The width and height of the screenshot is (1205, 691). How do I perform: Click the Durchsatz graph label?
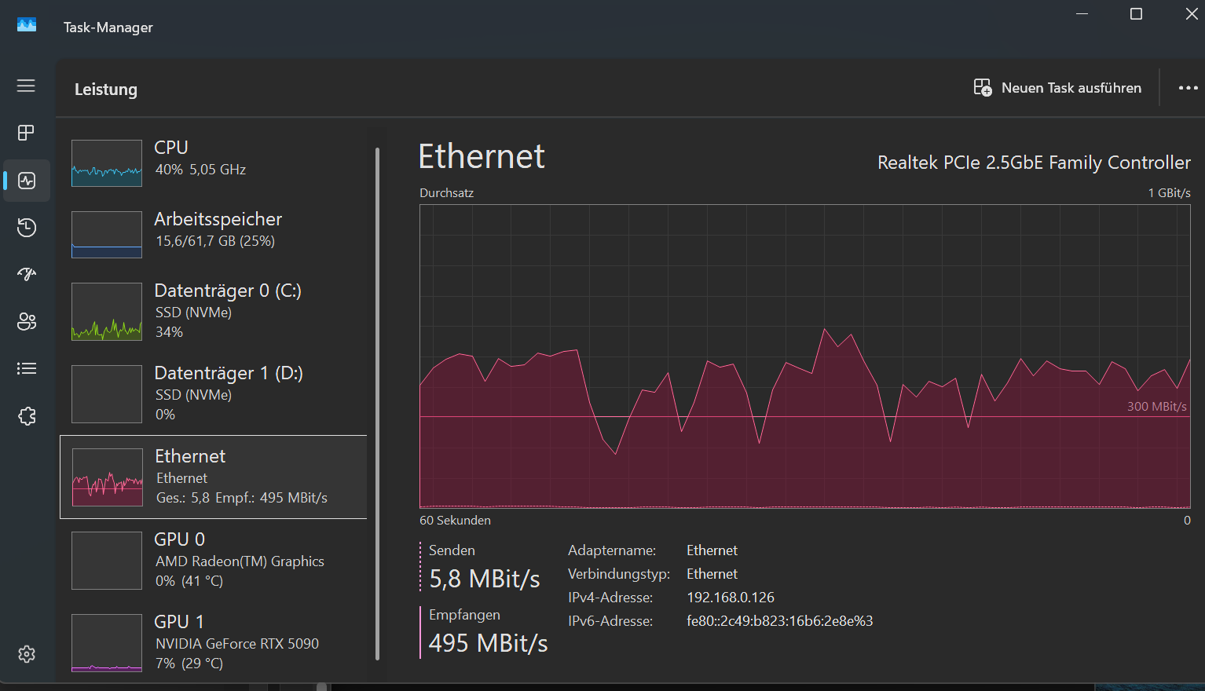447,193
